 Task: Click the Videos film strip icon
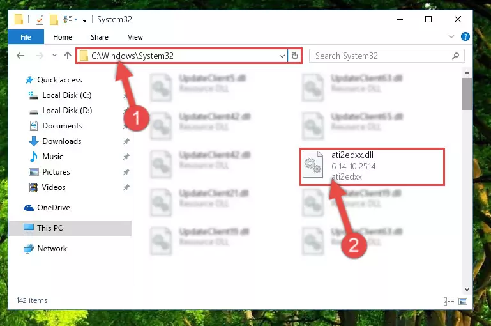(33, 187)
